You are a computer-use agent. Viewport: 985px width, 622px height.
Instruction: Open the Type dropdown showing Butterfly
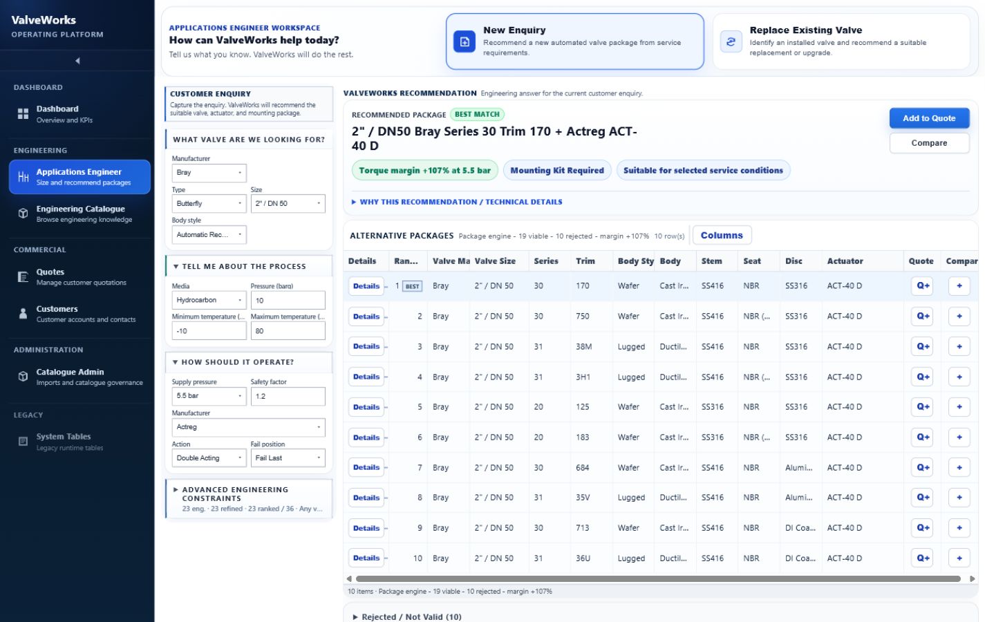click(x=209, y=204)
